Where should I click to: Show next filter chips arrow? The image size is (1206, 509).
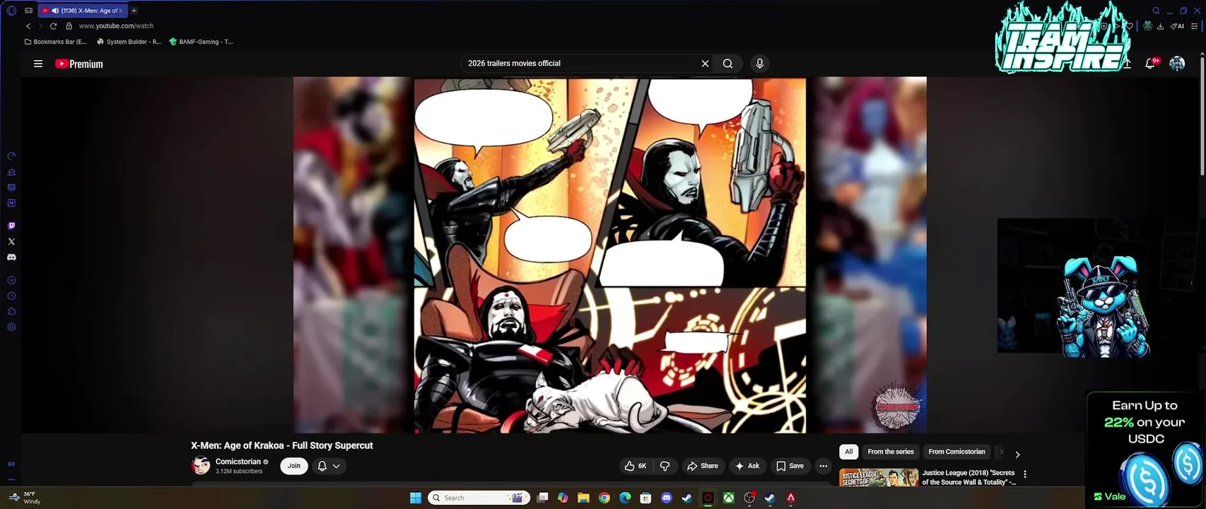(1017, 455)
